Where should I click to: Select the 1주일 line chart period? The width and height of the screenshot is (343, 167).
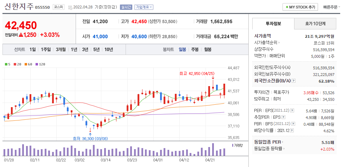click(46, 49)
